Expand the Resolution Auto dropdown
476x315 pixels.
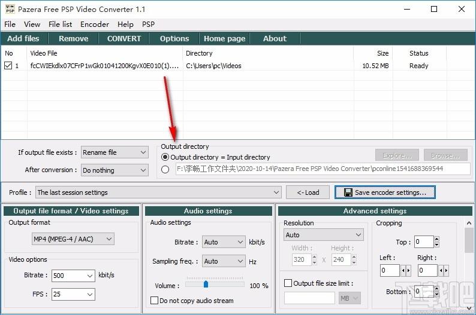pos(324,235)
